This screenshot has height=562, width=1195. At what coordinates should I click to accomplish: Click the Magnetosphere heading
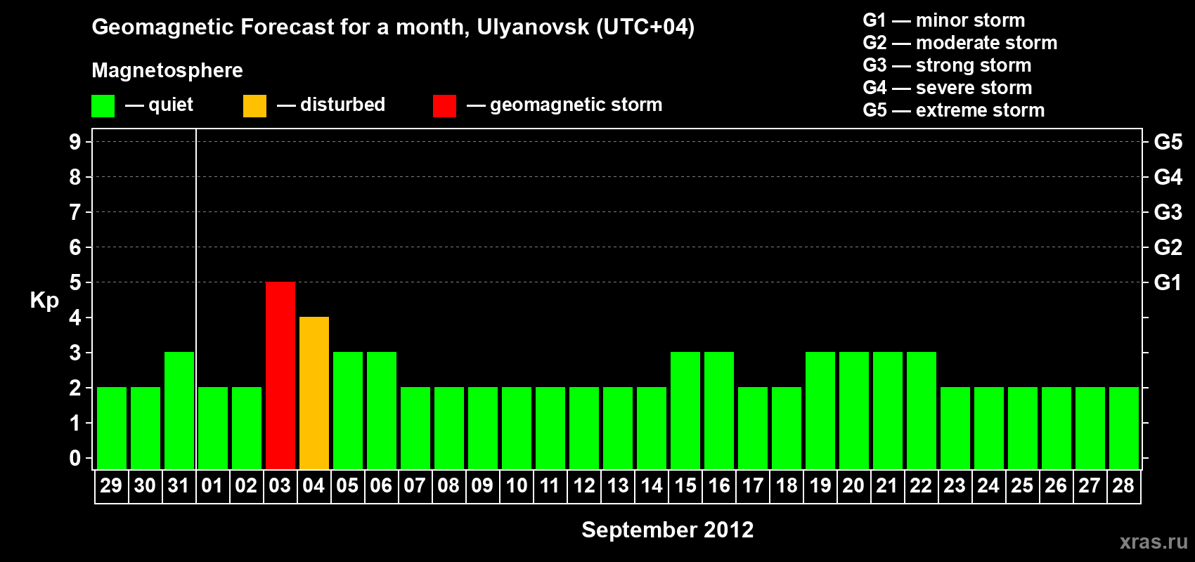point(167,70)
